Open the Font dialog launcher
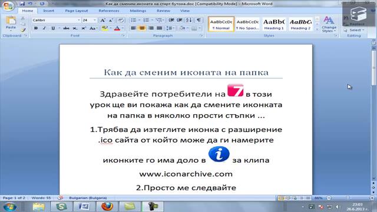 123,35
